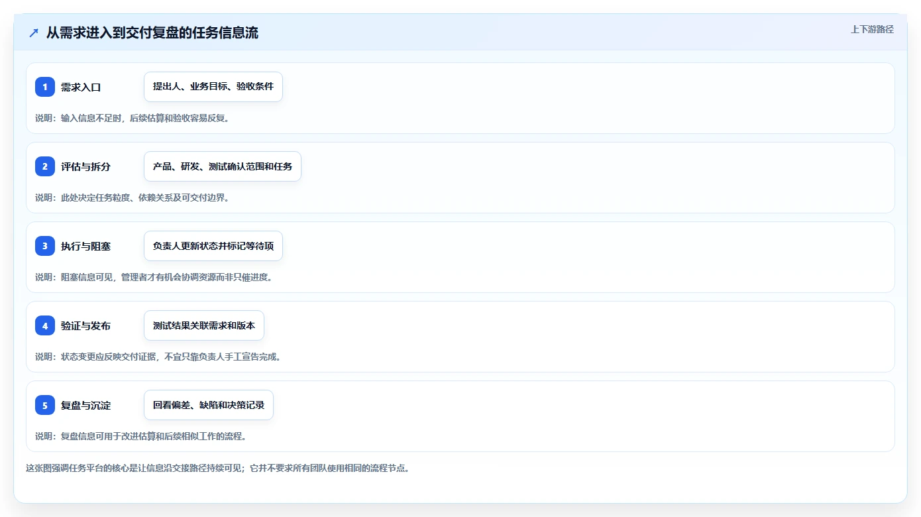The image size is (921, 517).
Task: Select the 回看偏差、缺陷和决策记录 chip
Action: click(x=209, y=405)
